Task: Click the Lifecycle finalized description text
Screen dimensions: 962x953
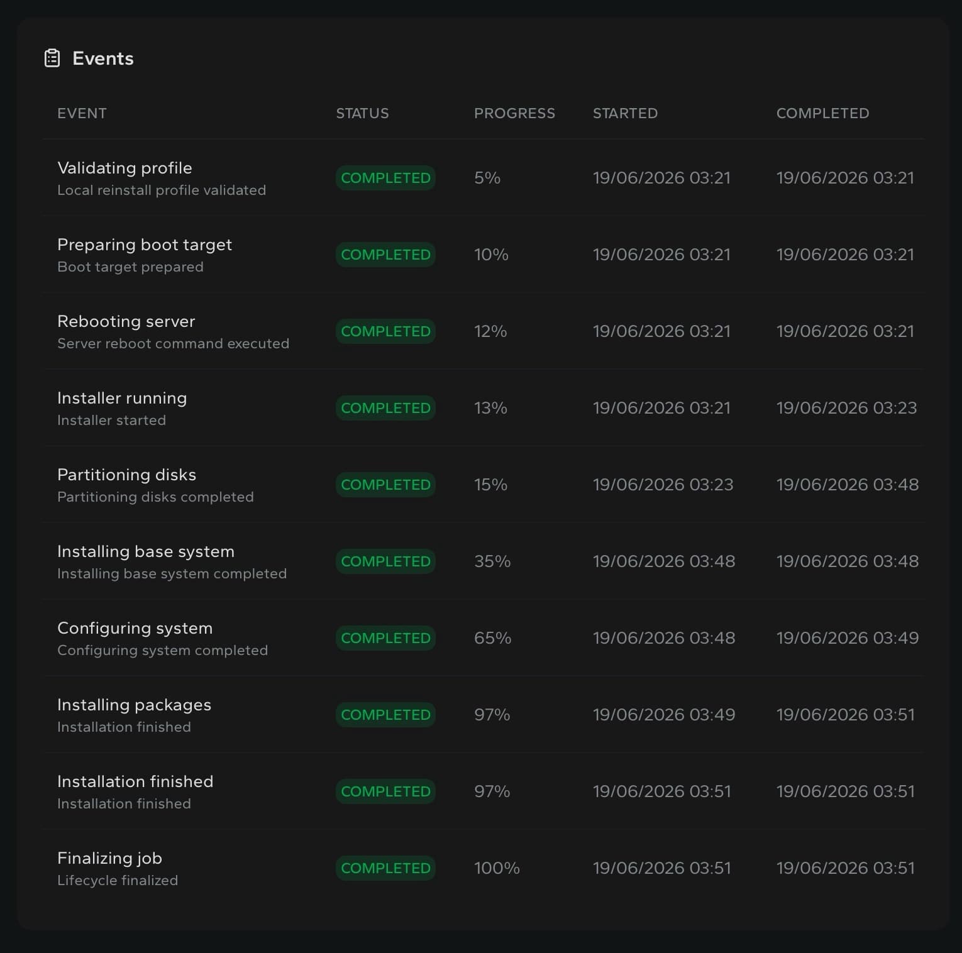Action: coord(118,880)
